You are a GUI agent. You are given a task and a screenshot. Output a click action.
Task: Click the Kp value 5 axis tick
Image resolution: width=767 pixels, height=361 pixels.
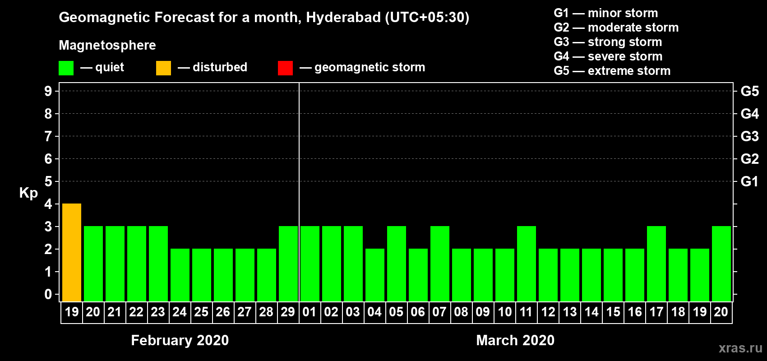(48, 181)
